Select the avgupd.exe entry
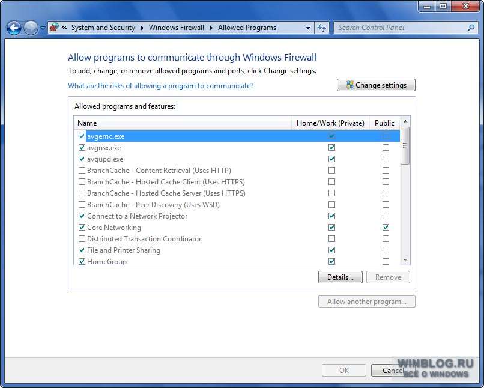The image size is (484, 388). [237, 159]
